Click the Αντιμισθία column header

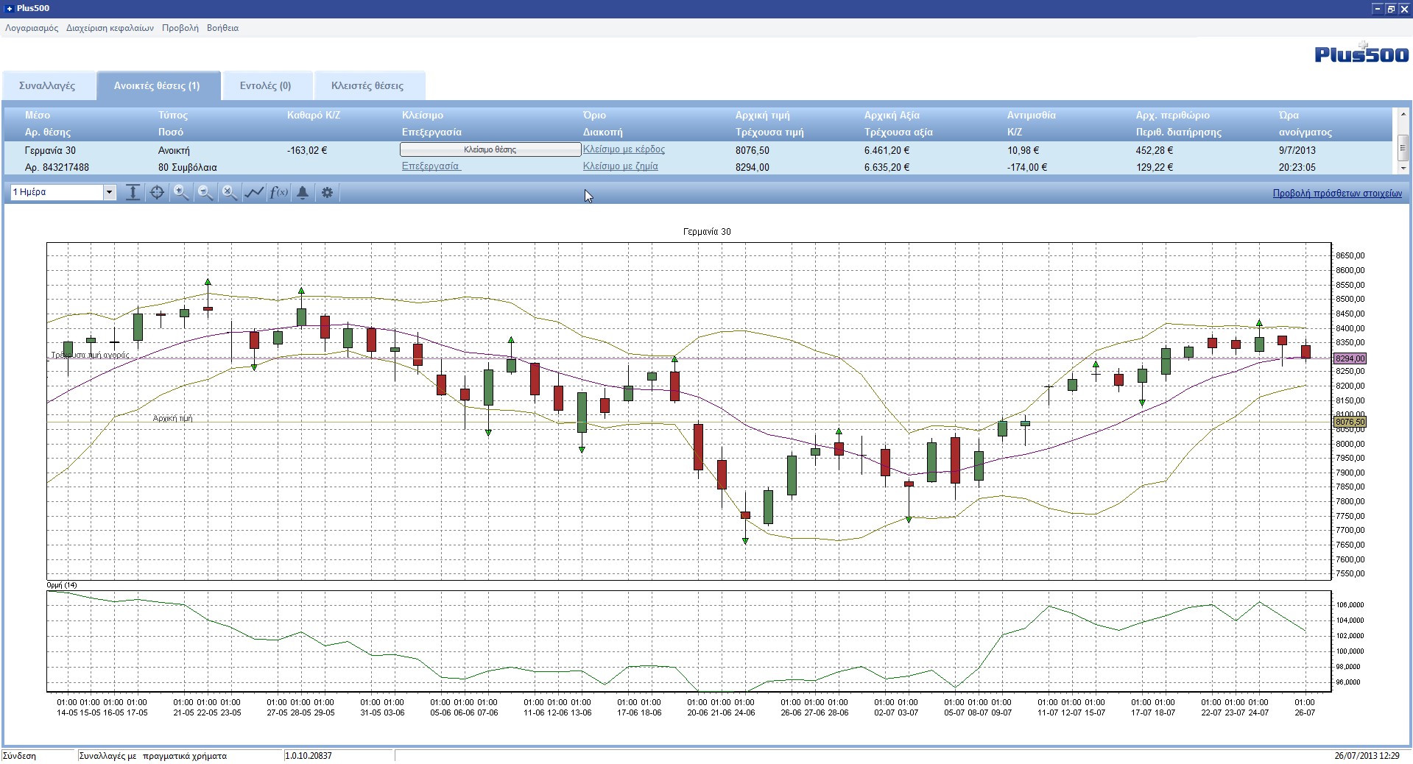tap(1031, 115)
